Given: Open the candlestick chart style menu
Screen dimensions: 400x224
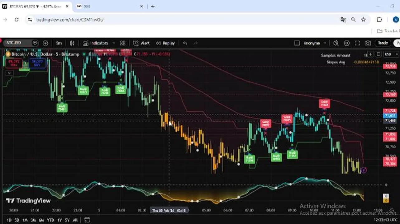Looking at the screenshot, I should pos(72,43).
